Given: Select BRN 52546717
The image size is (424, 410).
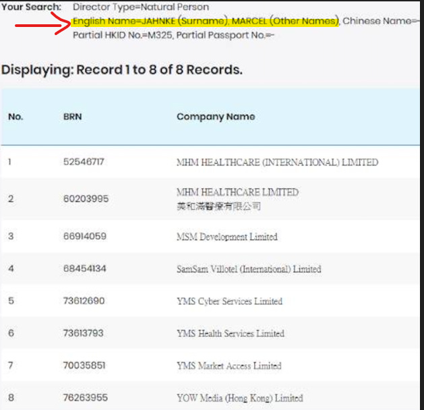Looking at the screenshot, I should coord(84,162).
